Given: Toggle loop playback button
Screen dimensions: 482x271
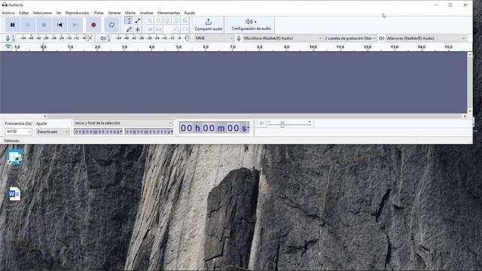Looking at the screenshot, I should coord(111,25).
